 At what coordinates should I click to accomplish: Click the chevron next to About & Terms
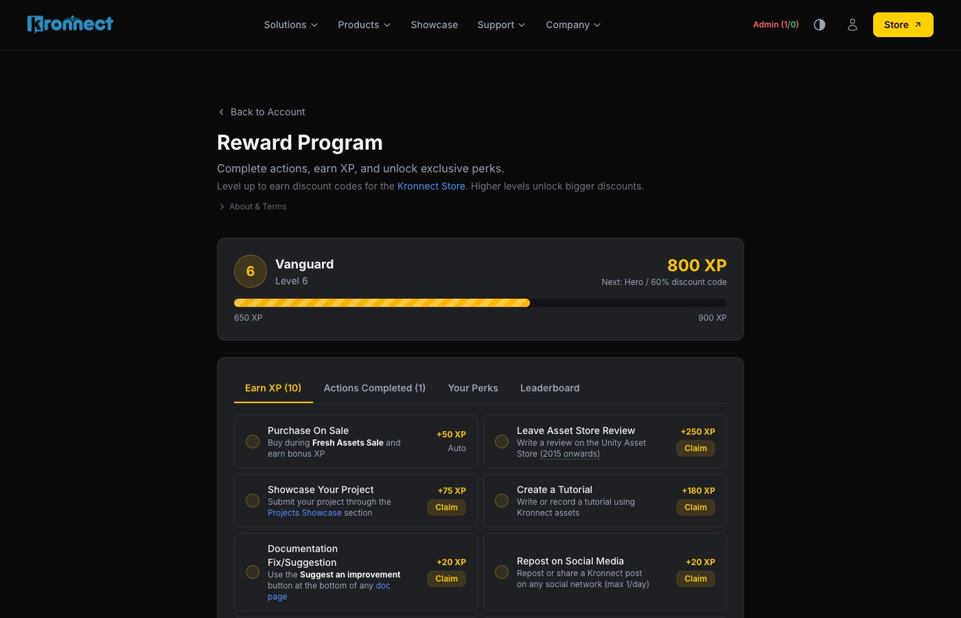(222, 207)
